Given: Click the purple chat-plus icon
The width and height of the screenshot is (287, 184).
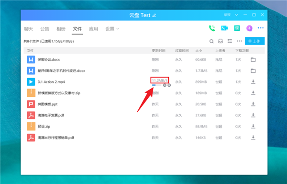Looking at the screenshot, I should pyautogui.click(x=249, y=28).
